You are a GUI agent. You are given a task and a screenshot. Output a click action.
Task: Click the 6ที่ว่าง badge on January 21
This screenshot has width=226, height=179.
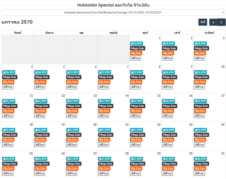pos(104,144)
